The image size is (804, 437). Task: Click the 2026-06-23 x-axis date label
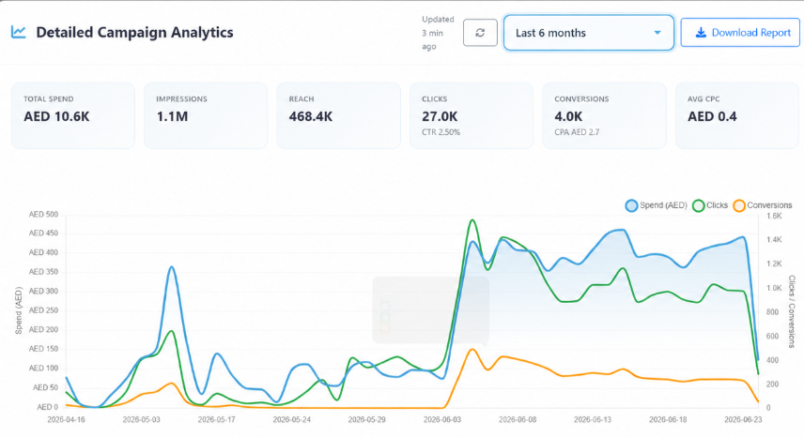(x=743, y=419)
